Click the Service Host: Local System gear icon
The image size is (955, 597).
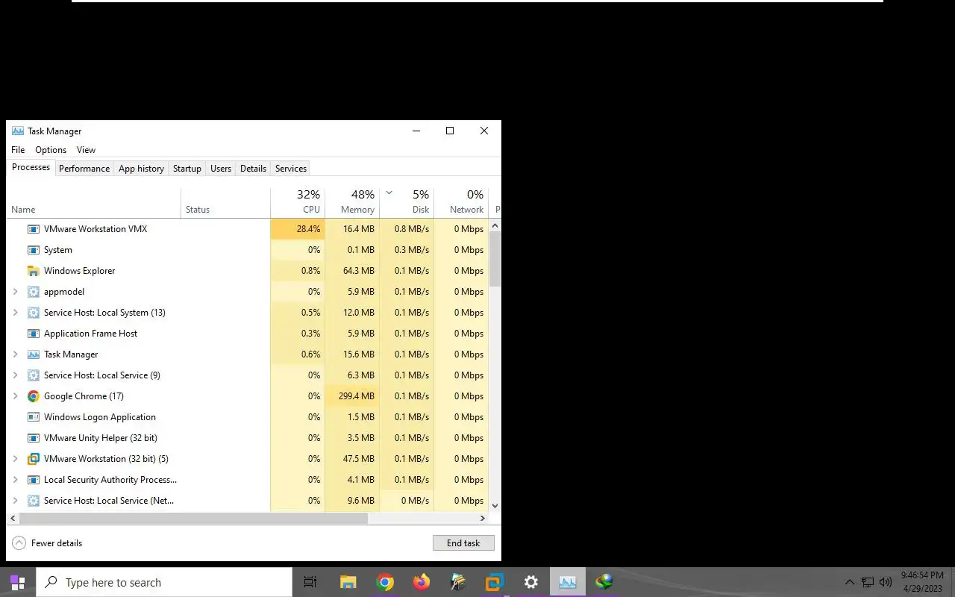[33, 313]
